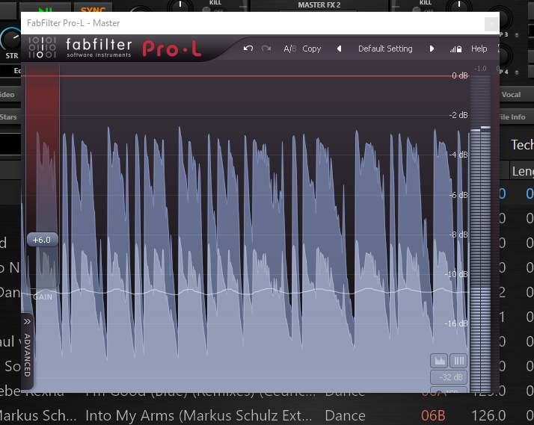This screenshot has height=425, width=534.
Task: Click the +6.0 gain slider handle
Action: point(42,240)
